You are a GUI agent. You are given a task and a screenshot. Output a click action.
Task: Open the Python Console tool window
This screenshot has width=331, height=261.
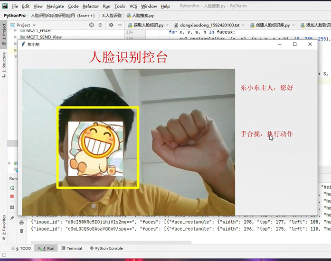pyautogui.click(x=106, y=248)
